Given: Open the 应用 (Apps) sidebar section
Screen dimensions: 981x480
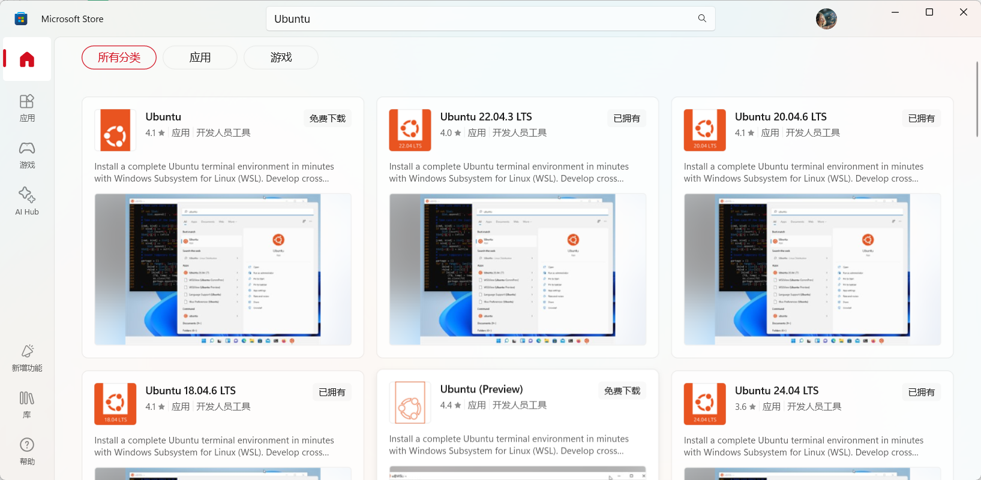Looking at the screenshot, I should (27, 108).
